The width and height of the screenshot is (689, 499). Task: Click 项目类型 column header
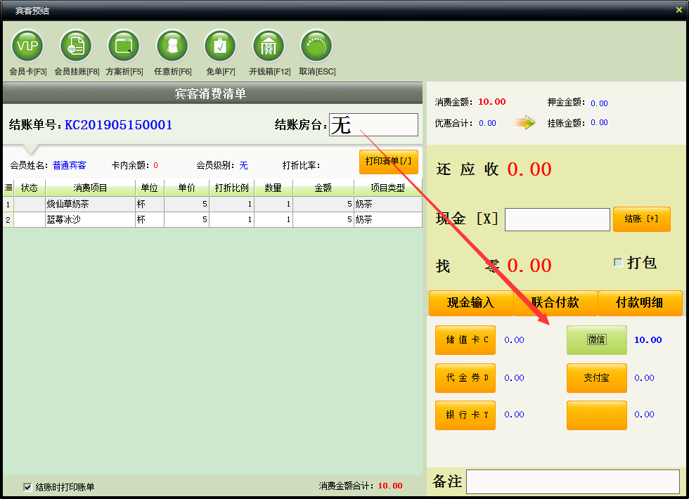388,188
